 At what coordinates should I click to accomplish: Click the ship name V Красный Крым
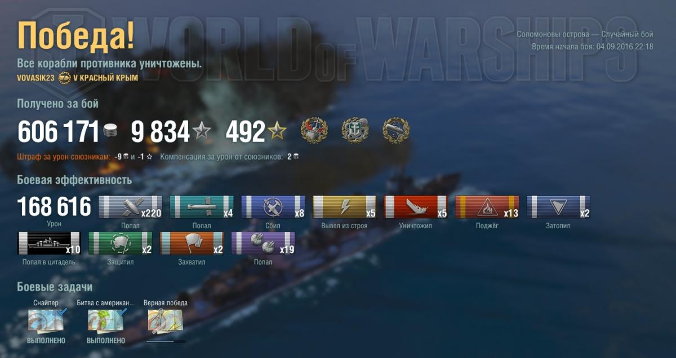[105, 78]
